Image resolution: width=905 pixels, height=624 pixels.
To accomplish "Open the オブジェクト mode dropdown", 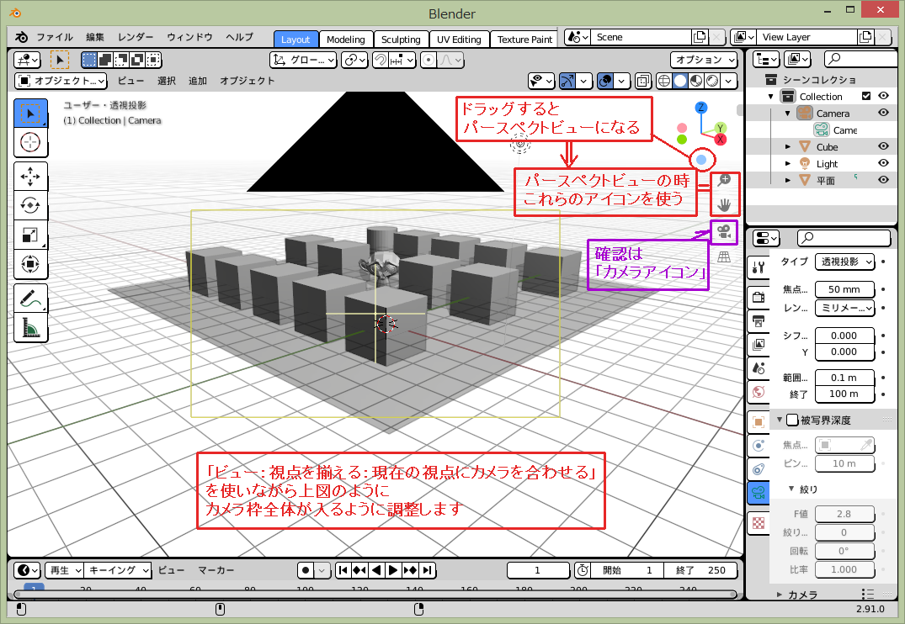I will (61, 81).
